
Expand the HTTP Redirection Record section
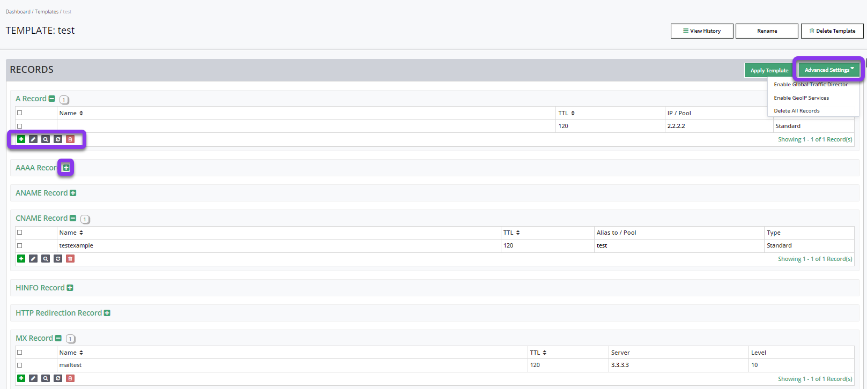[107, 313]
